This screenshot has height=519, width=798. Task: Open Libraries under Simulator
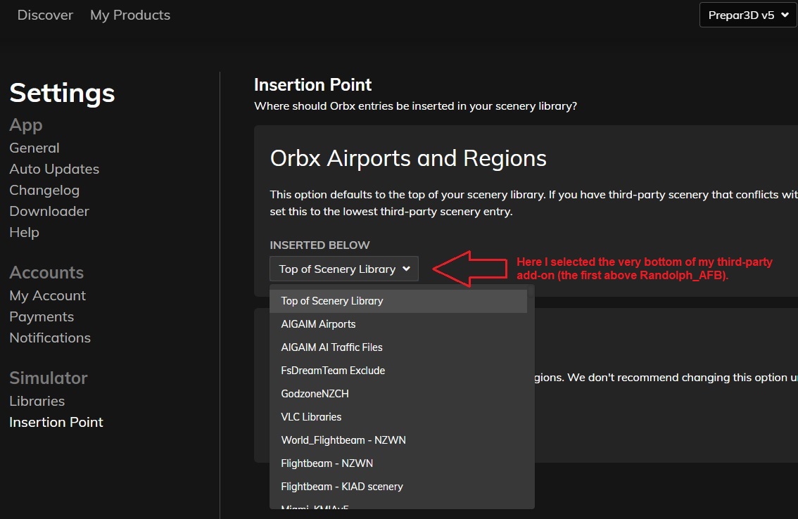(37, 401)
